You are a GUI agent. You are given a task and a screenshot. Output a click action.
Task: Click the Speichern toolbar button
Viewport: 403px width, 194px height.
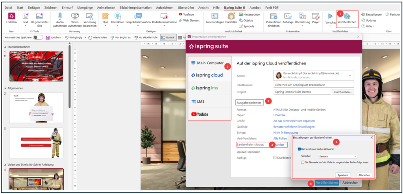click(53, 37)
